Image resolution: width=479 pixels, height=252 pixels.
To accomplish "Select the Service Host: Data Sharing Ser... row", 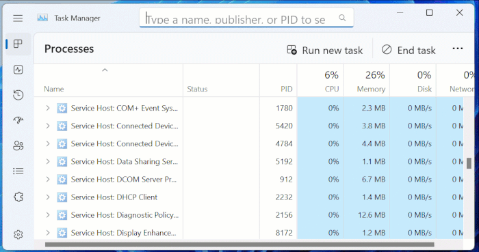I will pos(248,161).
